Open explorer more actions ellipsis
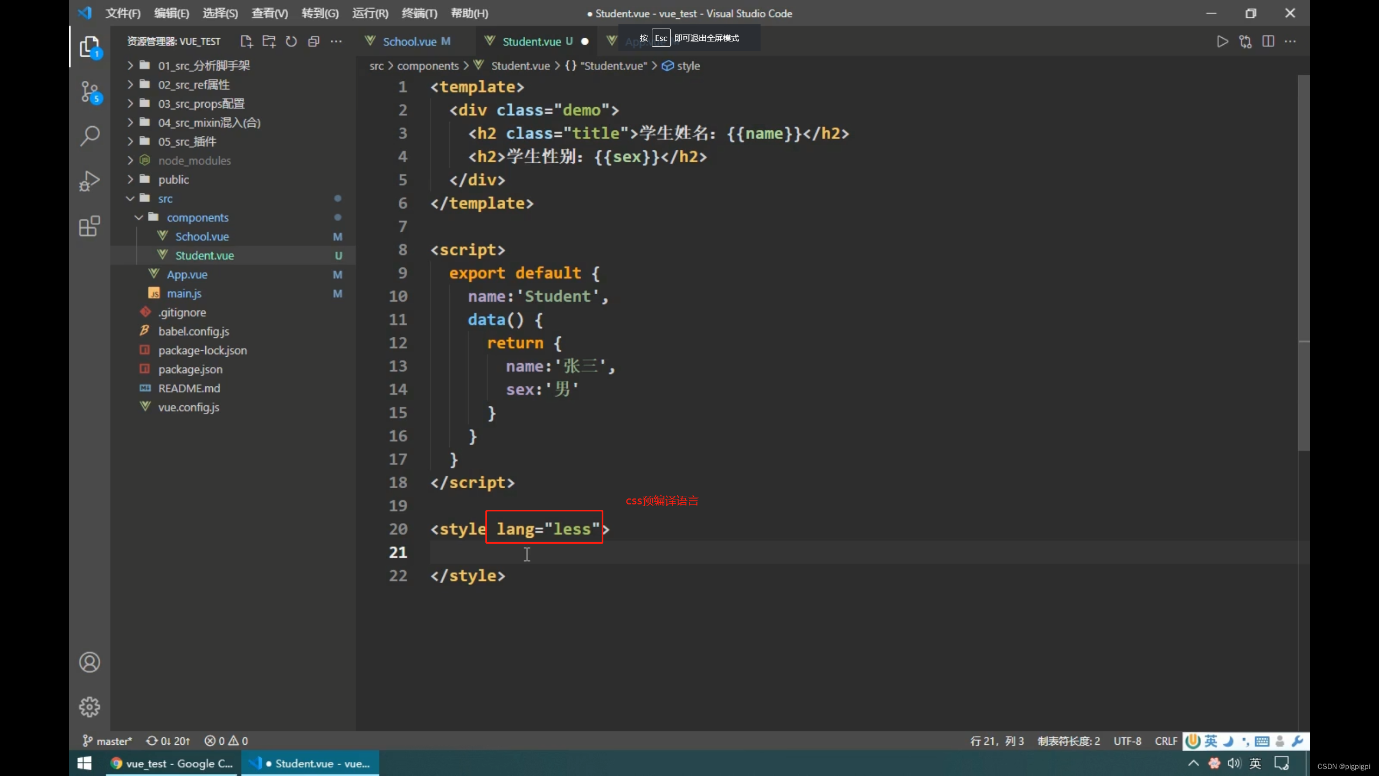Viewport: 1379px width, 776px height. pos(336,41)
